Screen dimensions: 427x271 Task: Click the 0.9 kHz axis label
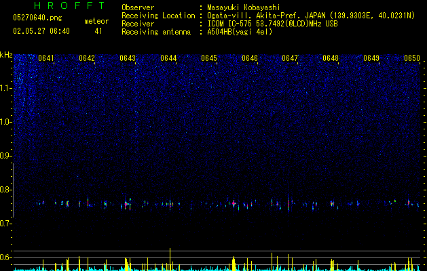tap(6, 156)
